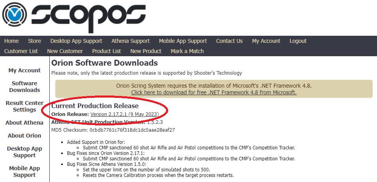
Task: Open Desktop App Support in top navigation
Action: pyautogui.click(x=76, y=41)
